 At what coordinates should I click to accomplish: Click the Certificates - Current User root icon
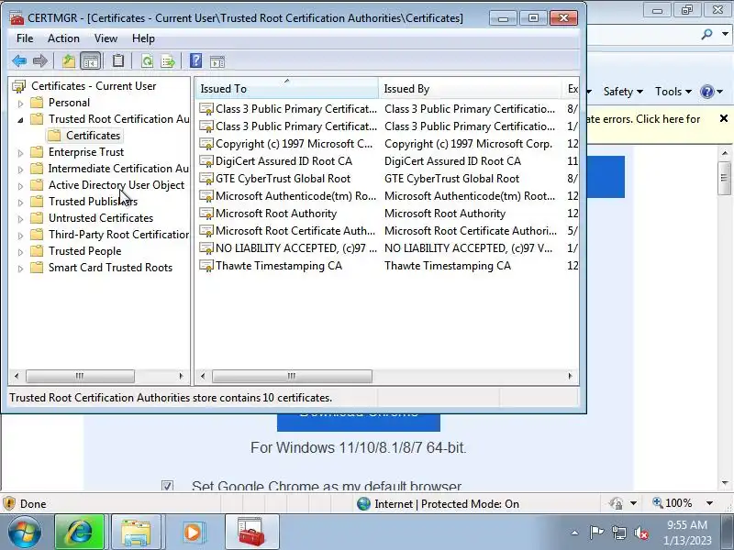pos(19,86)
